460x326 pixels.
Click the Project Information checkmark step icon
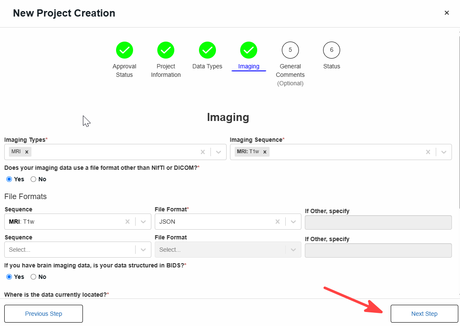[166, 50]
